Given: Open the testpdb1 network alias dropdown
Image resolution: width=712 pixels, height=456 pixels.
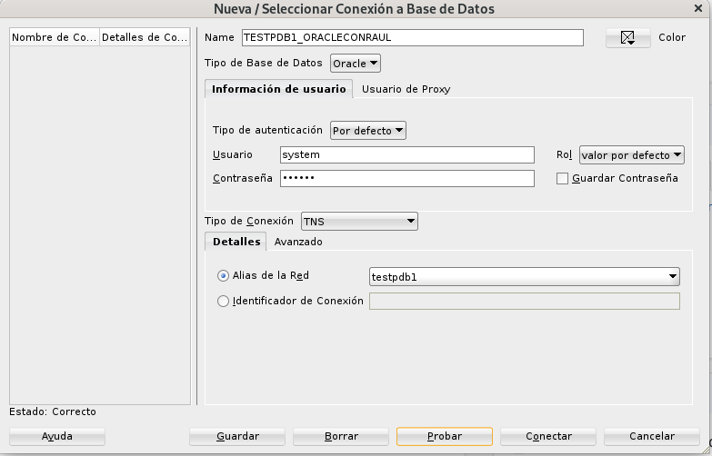Looking at the screenshot, I should click(524, 276).
